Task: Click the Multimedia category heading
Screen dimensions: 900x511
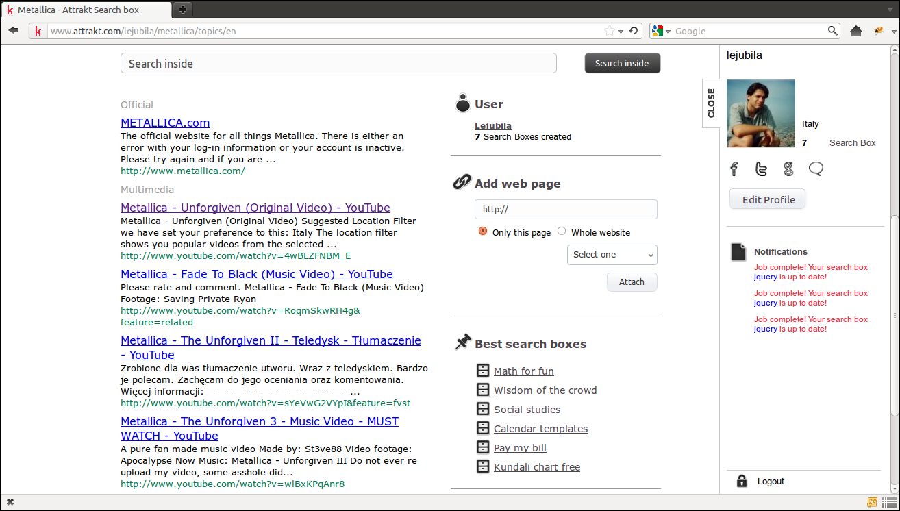Action: tap(147, 190)
